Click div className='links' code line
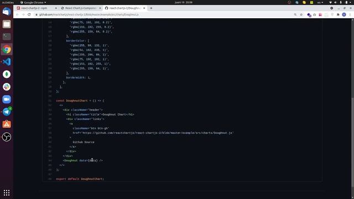The image size is (354, 199). point(85,119)
